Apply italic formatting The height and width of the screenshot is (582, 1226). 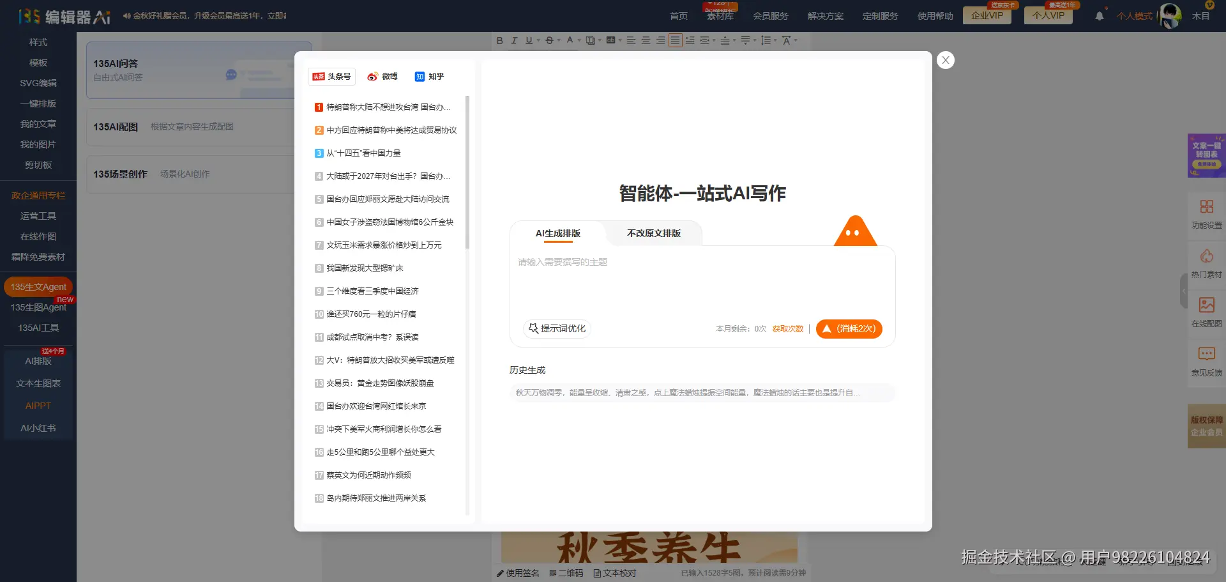click(x=515, y=40)
